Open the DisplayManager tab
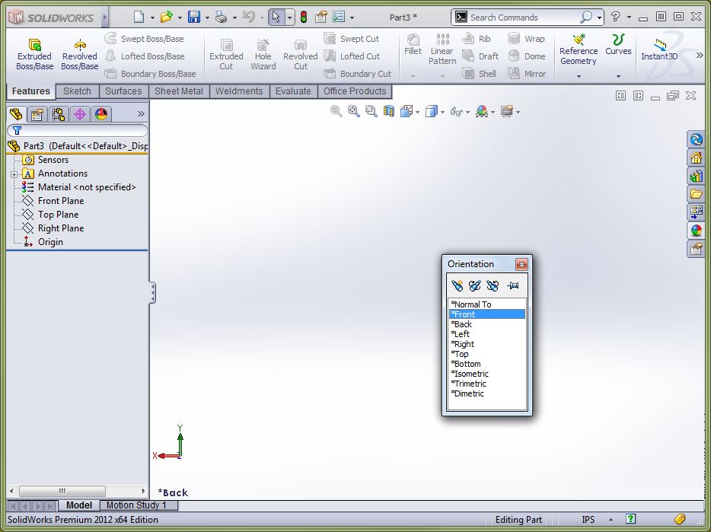The width and height of the screenshot is (711, 532). [101, 114]
